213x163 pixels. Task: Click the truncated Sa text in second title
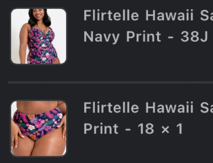207,107
